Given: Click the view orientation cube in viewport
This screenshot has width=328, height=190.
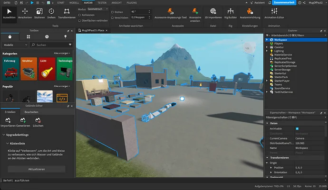Looking at the screenshot, I should [x=249, y=48].
